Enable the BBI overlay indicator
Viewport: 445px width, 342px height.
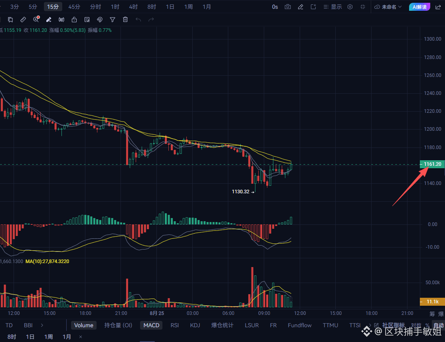pyautogui.click(x=28, y=325)
